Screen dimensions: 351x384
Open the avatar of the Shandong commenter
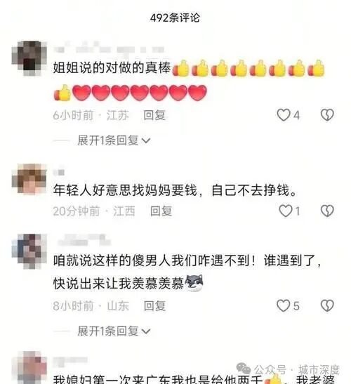pyautogui.click(x=29, y=251)
